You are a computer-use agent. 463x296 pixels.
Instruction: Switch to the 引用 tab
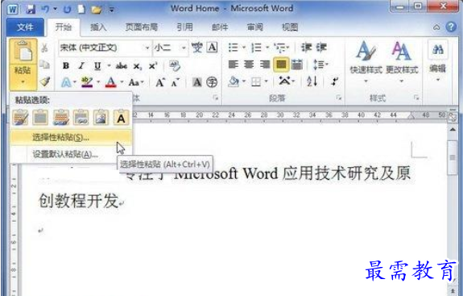click(x=185, y=27)
